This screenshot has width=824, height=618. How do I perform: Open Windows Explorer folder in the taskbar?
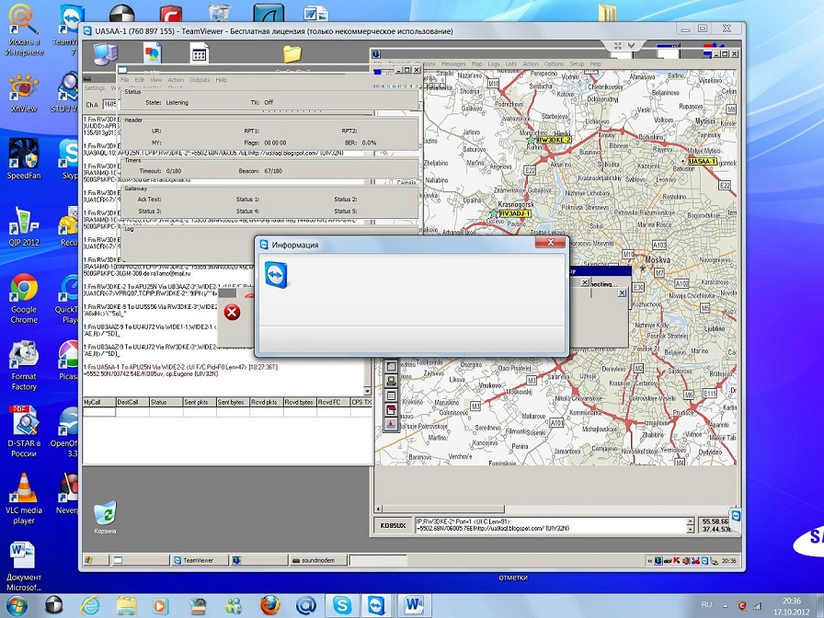click(x=126, y=606)
